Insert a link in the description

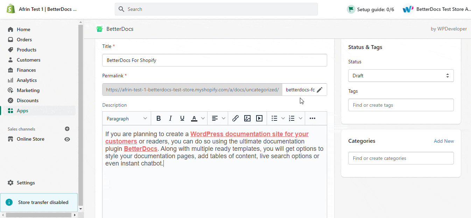(x=235, y=118)
